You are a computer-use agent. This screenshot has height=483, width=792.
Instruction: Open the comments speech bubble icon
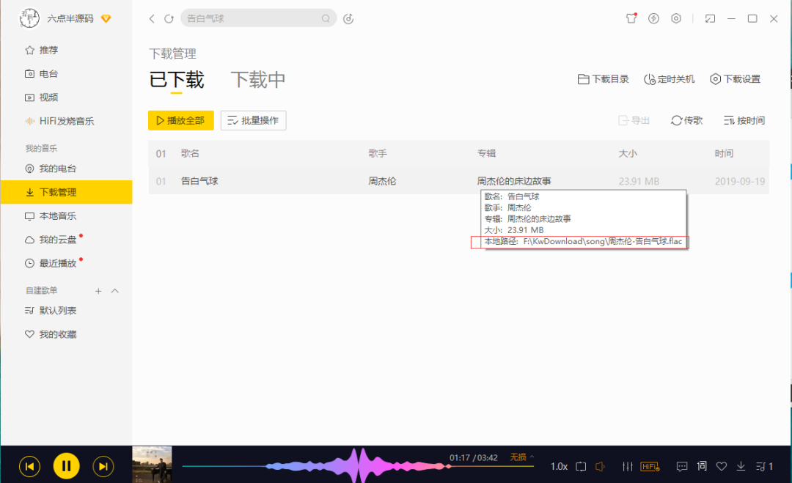coord(682,466)
